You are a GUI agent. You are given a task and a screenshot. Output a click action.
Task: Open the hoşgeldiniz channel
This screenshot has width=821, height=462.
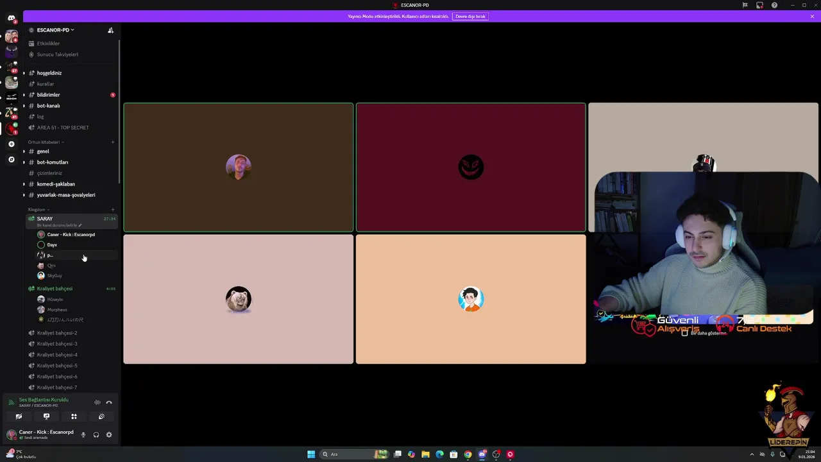49,73
